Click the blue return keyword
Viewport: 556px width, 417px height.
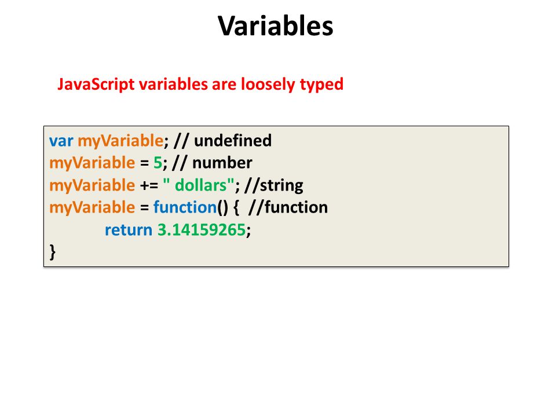point(129,230)
